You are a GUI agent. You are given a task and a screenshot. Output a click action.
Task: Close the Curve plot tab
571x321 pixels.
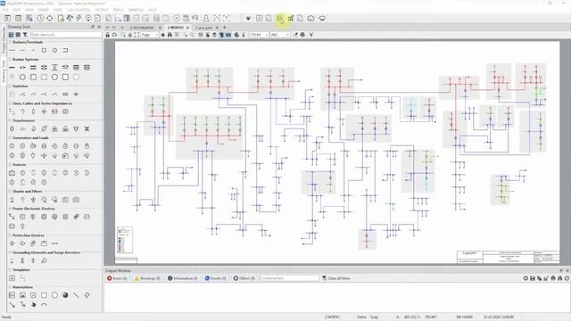pos(217,28)
